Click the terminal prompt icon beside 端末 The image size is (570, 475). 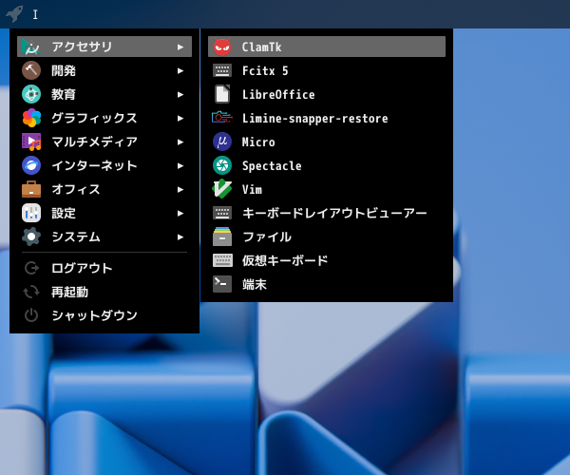tap(222, 284)
